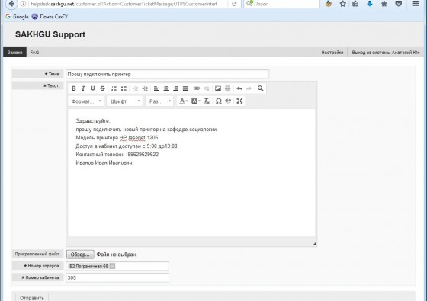Decrease indent in editor
The width and height of the screenshot is (427, 301).
[135, 88]
